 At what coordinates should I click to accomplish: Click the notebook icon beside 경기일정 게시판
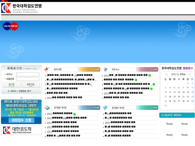(x=47, y=107)
